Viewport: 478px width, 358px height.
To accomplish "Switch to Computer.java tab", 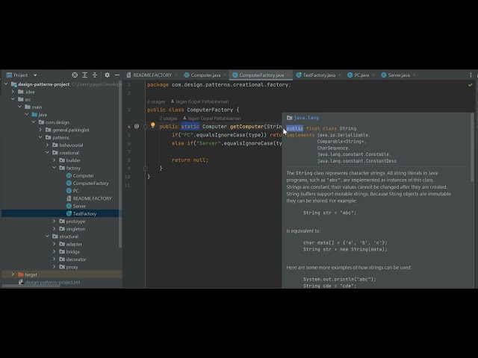I will coord(205,75).
